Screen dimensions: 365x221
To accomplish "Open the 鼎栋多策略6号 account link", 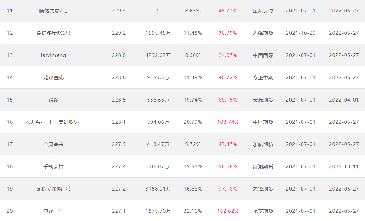I will pyautogui.click(x=53, y=33).
